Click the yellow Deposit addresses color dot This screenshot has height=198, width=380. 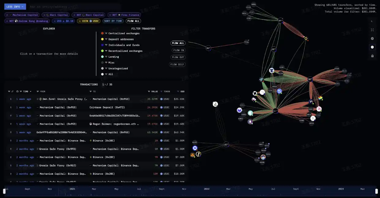(102, 39)
